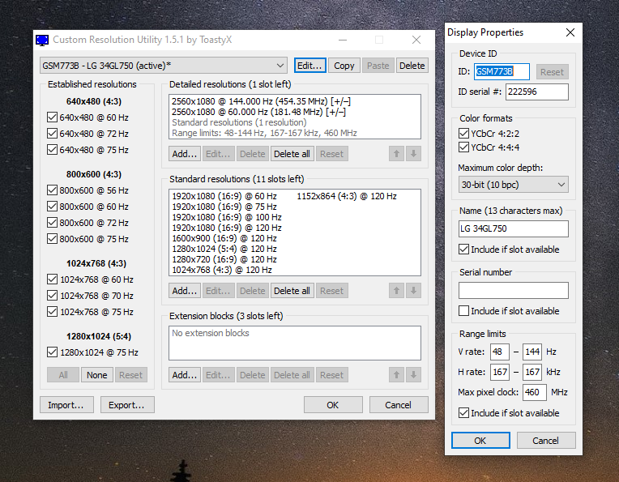Move extension block up with arrow
The width and height of the screenshot is (619, 482).
click(x=396, y=375)
